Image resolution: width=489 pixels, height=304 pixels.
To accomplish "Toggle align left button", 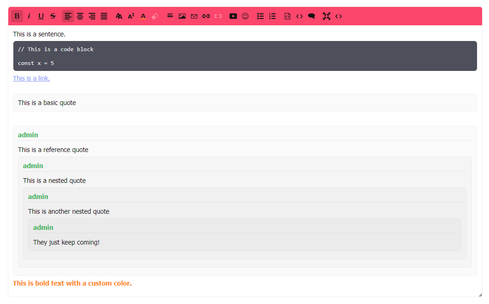I will pyautogui.click(x=68, y=16).
